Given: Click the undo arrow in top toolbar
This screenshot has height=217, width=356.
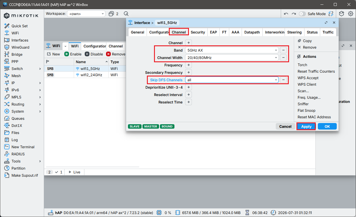Looking at the screenshot, I should (286, 14).
